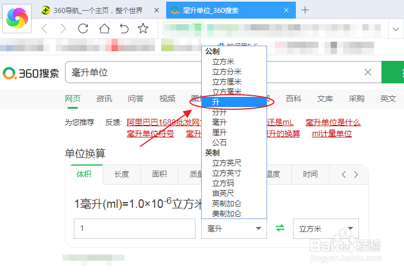Screen dimensions: 404x272
Task: Choose 立方分米 in the unit list
Action: click(234, 72)
